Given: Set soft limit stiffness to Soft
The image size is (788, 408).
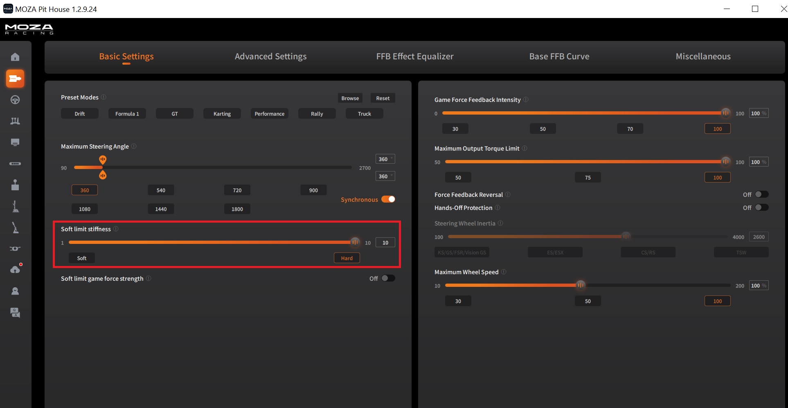Looking at the screenshot, I should tap(82, 258).
